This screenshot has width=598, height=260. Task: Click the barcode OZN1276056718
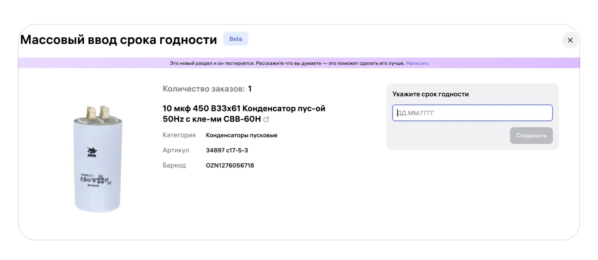point(230,165)
